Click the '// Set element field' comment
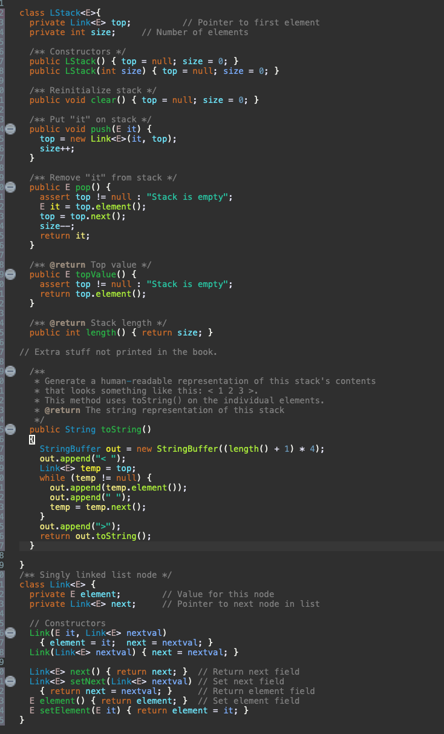444x734 pixels. coord(249,701)
